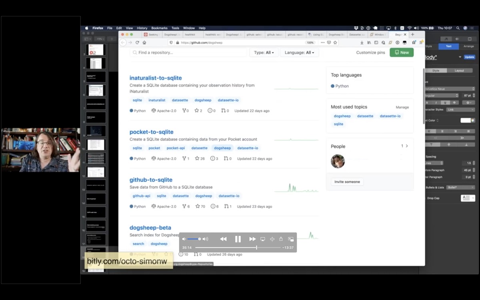Click the Invite someone button
The height and width of the screenshot is (300, 480).
[347, 182]
